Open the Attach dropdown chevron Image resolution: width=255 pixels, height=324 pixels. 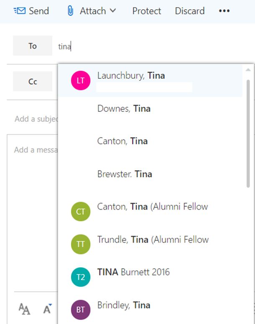tap(112, 11)
